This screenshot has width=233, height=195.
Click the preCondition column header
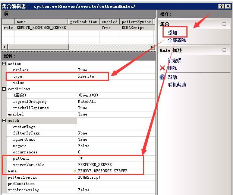click(x=84, y=22)
